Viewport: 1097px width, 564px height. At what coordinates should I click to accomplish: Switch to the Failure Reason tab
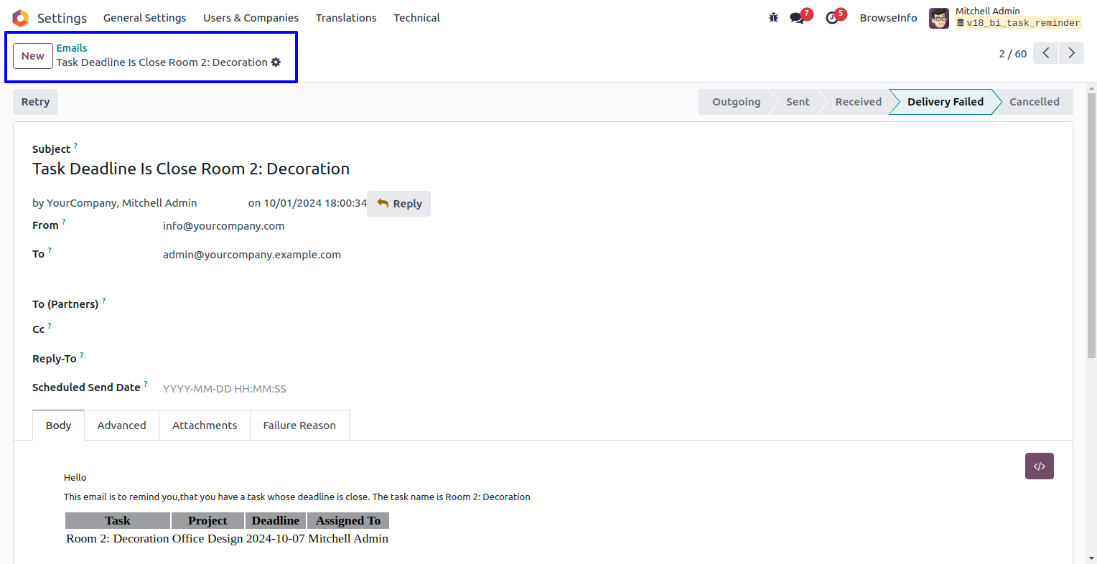[299, 426]
